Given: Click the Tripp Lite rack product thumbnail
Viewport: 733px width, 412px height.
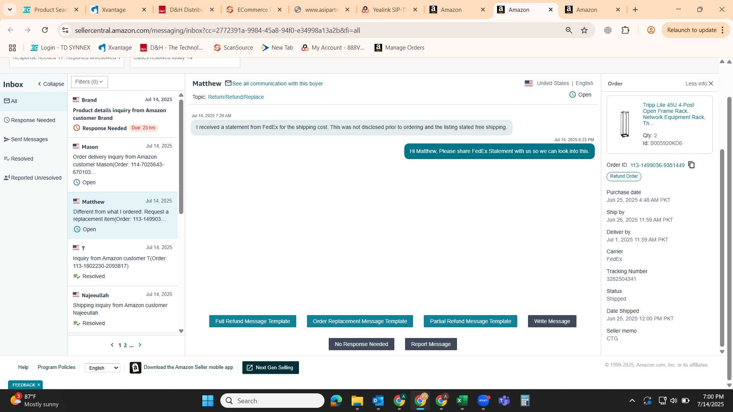Looking at the screenshot, I should click(x=625, y=124).
